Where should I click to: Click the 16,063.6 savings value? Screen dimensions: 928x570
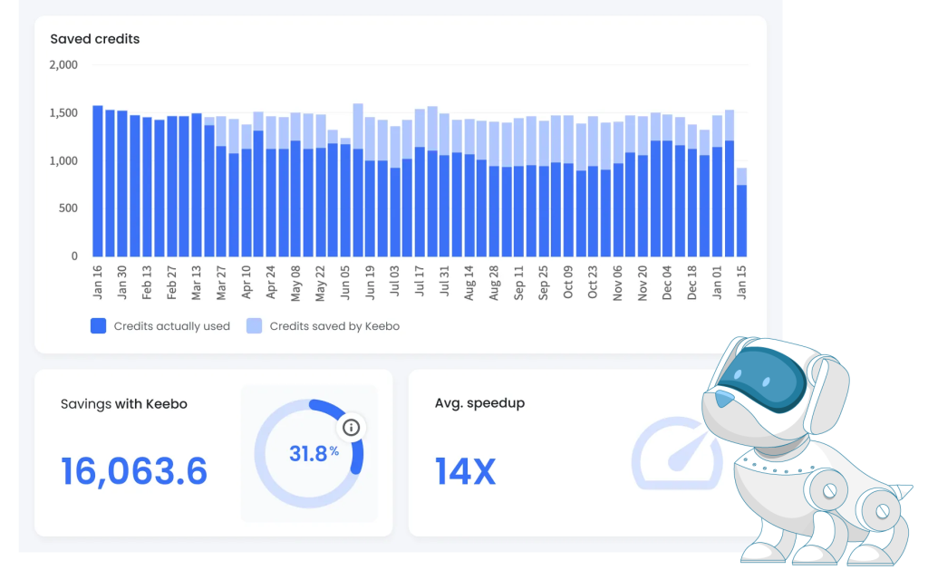coord(134,472)
